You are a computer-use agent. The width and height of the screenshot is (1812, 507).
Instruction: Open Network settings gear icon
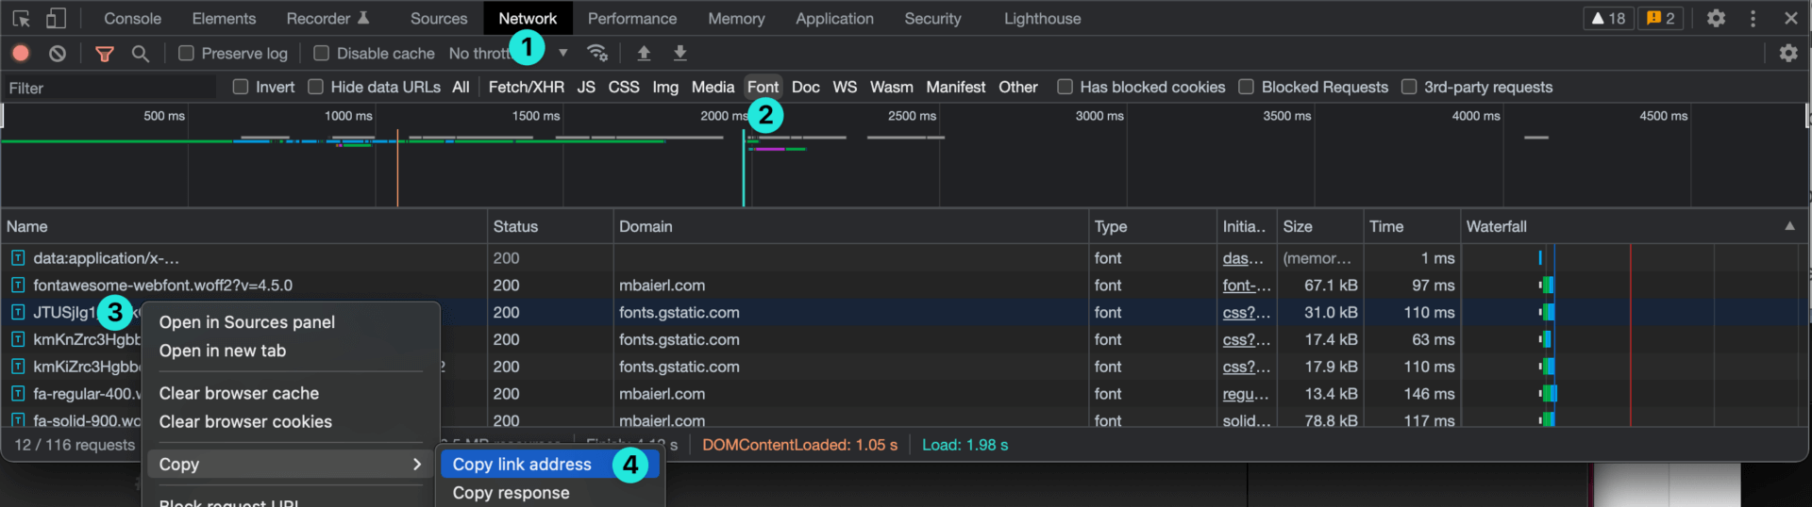point(1788,54)
